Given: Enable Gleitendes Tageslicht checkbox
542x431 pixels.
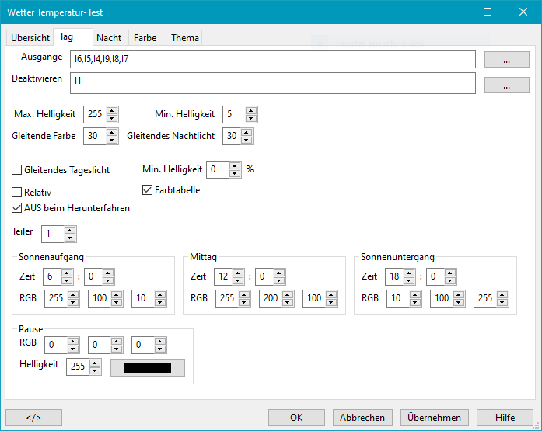Looking at the screenshot, I should [17, 170].
